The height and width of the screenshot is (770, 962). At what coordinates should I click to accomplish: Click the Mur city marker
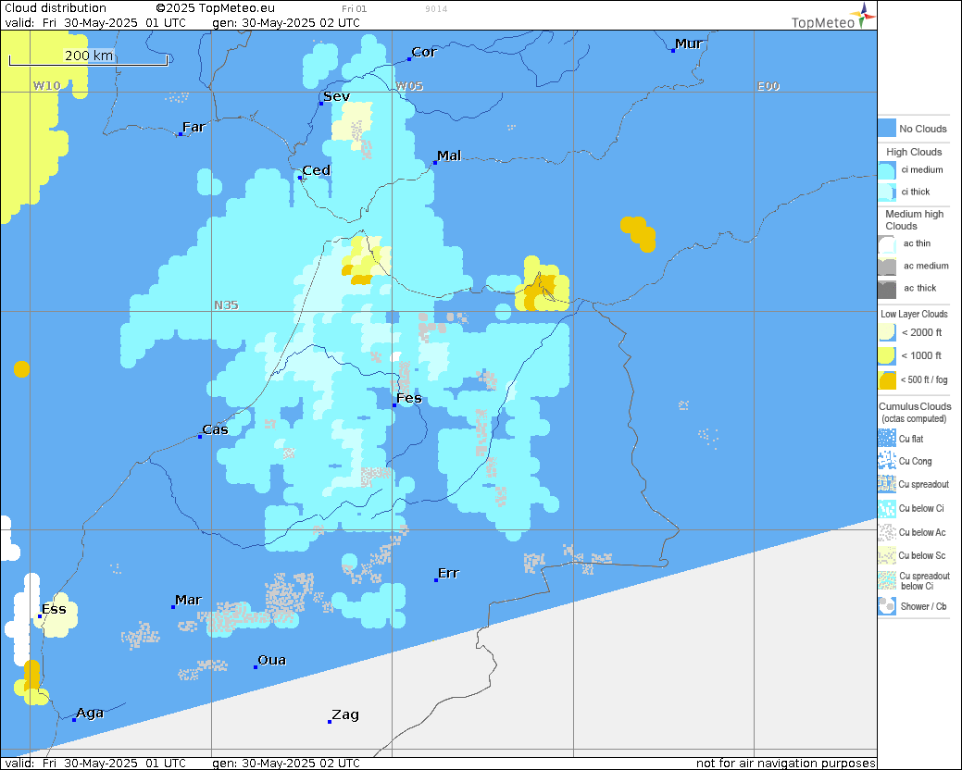673,51
